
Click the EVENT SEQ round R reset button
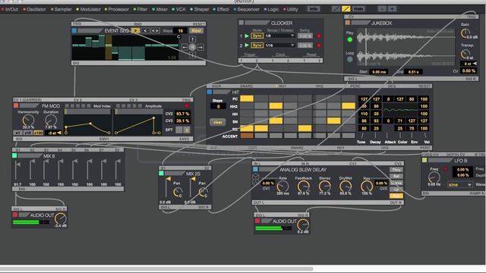pyautogui.click(x=192, y=47)
